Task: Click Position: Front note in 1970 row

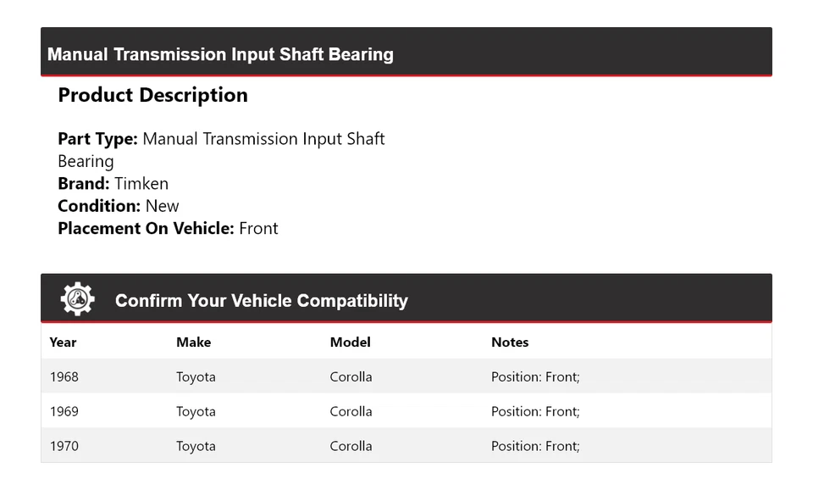Action: [535, 447]
